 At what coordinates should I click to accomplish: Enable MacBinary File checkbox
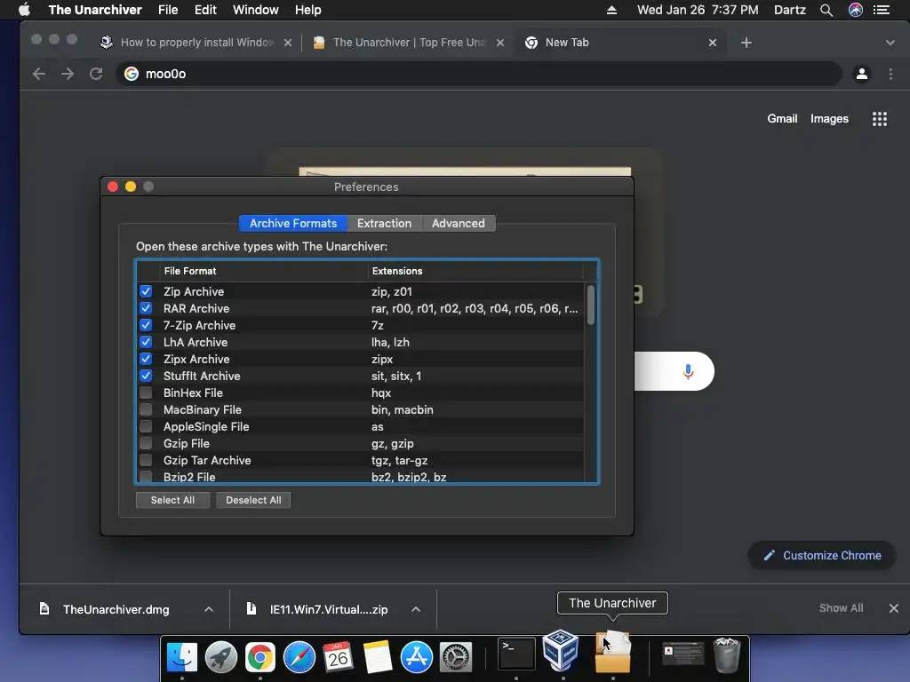(x=146, y=409)
